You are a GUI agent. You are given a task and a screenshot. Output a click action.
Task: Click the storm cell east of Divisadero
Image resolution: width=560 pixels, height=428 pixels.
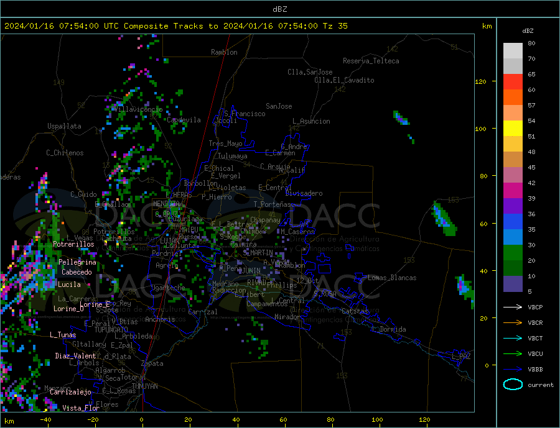click(x=444, y=219)
